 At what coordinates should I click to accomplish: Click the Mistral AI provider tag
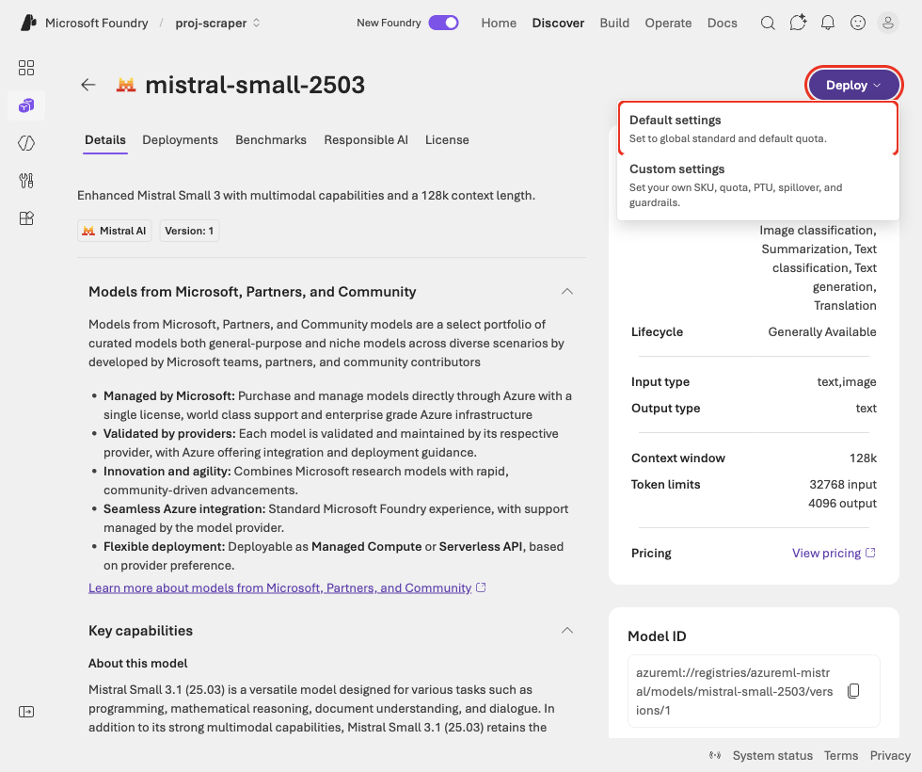pos(115,231)
